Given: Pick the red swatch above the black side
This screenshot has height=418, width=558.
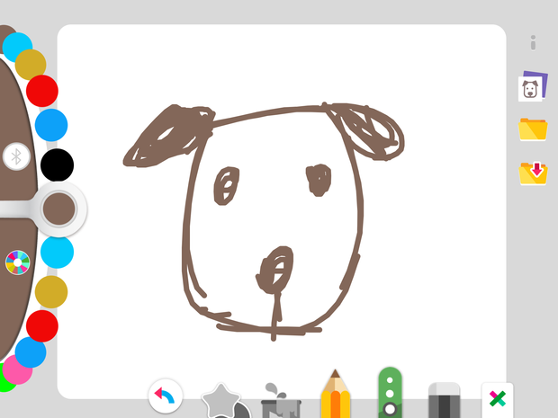Looking at the screenshot, I should (42, 91).
